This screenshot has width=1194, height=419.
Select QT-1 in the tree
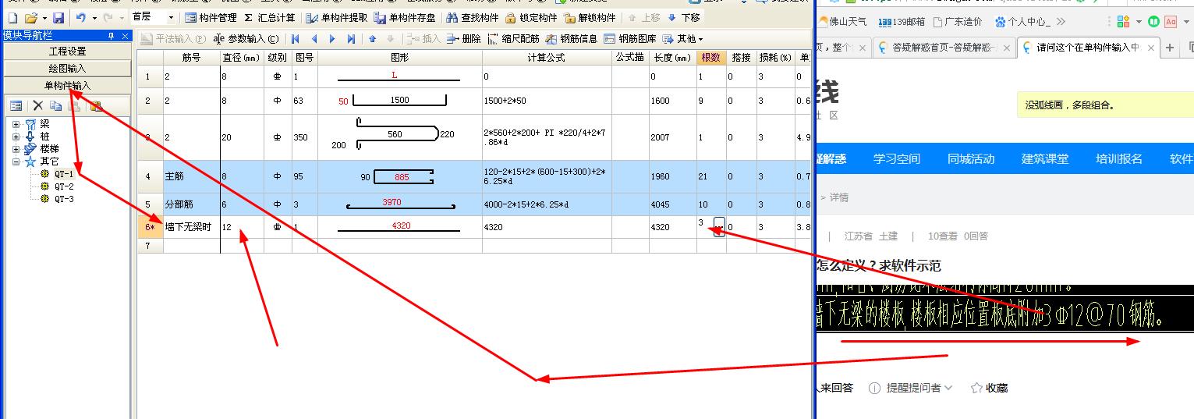pos(64,174)
